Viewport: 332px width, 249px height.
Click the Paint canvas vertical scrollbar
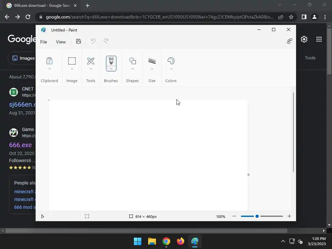(x=293, y=132)
